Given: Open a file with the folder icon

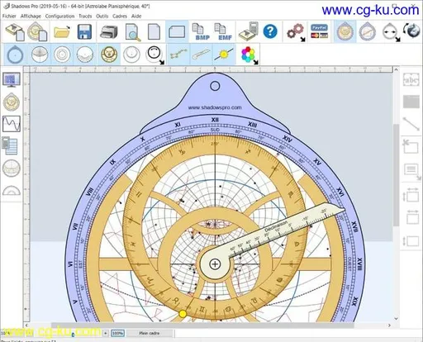Looking at the screenshot, I should point(62,32).
